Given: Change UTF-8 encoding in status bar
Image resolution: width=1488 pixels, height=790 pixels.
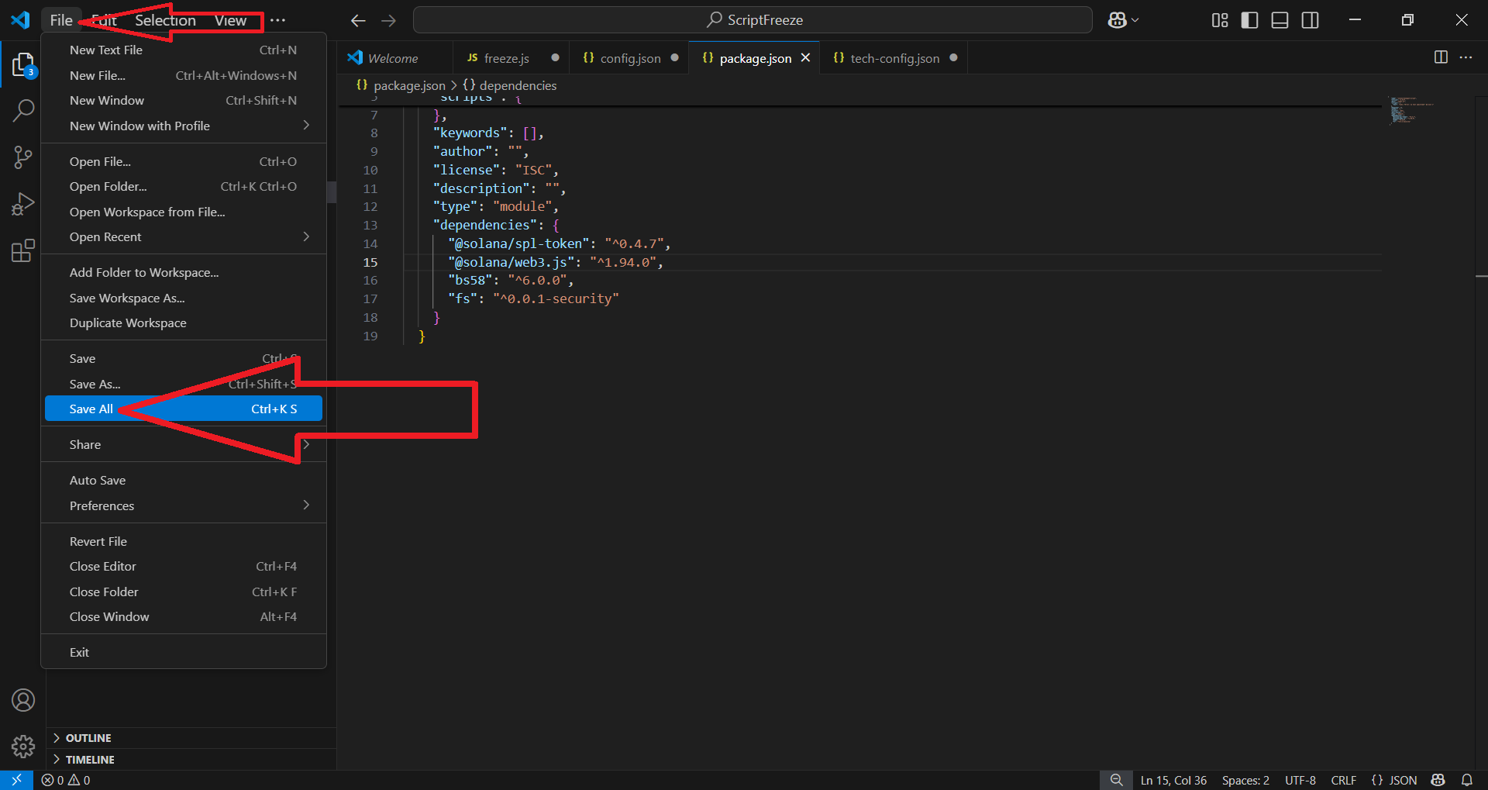Looking at the screenshot, I should [1300, 780].
